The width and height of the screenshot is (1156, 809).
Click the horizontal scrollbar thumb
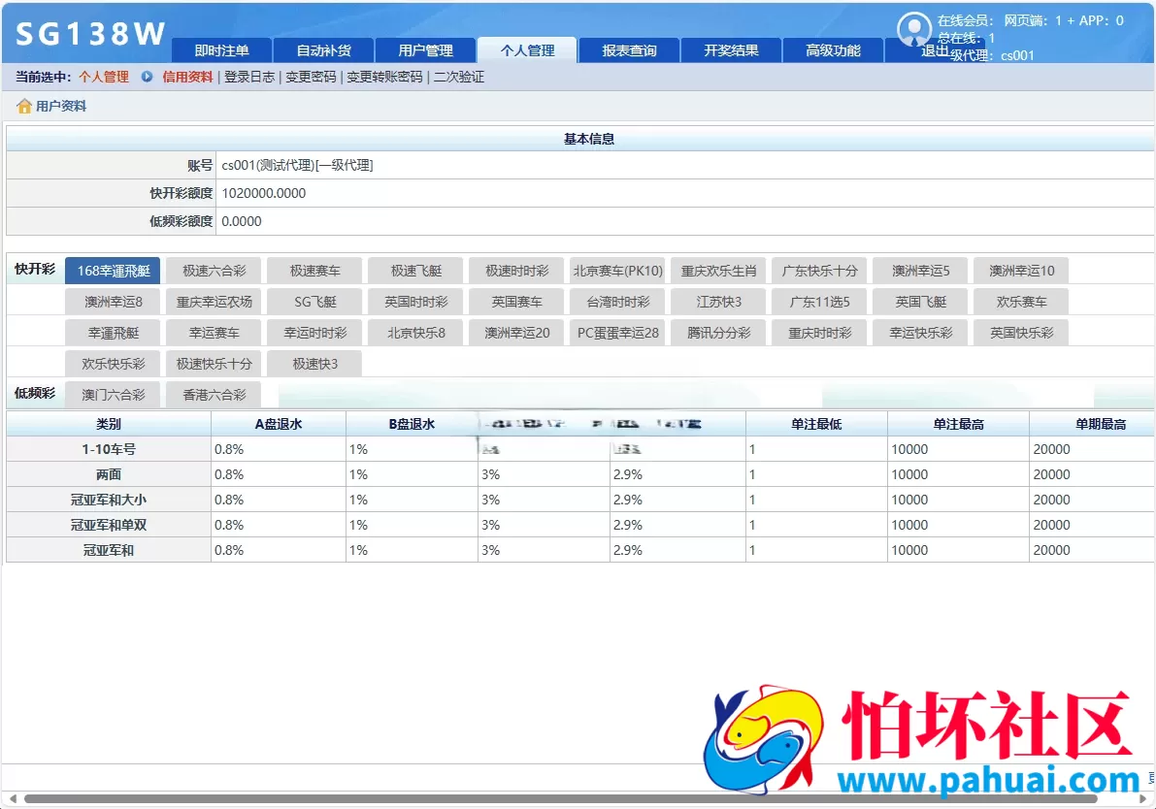coord(560,798)
